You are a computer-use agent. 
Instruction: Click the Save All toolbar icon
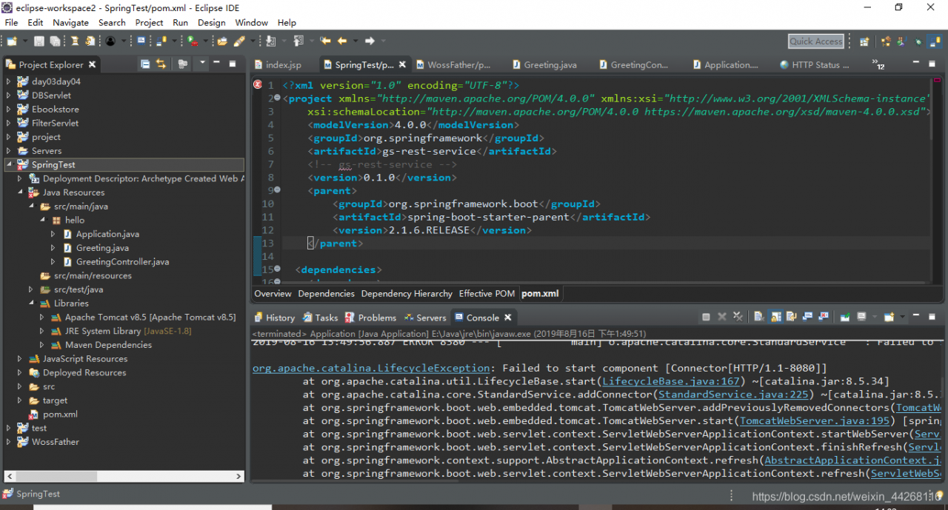56,41
